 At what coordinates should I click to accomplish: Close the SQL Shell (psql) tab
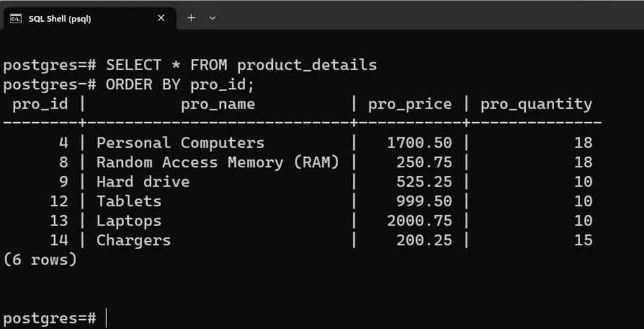pyautogui.click(x=161, y=18)
